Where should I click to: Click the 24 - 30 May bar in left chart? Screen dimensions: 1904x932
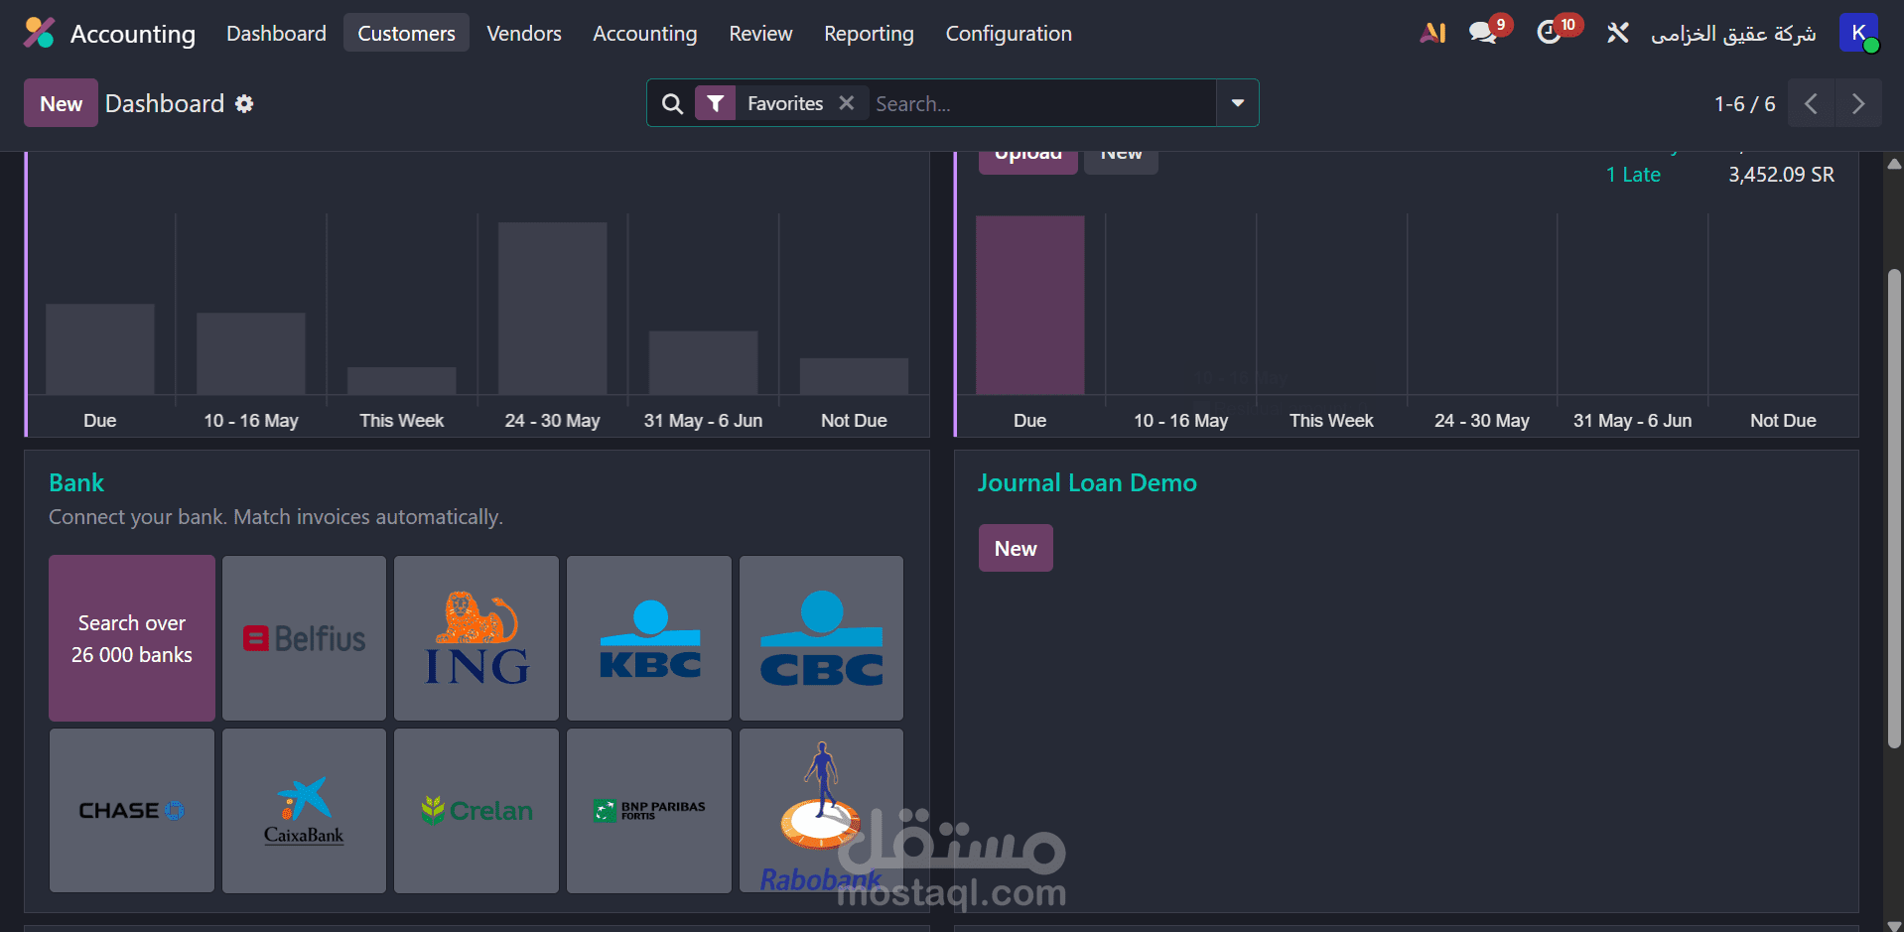pyautogui.click(x=552, y=308)
